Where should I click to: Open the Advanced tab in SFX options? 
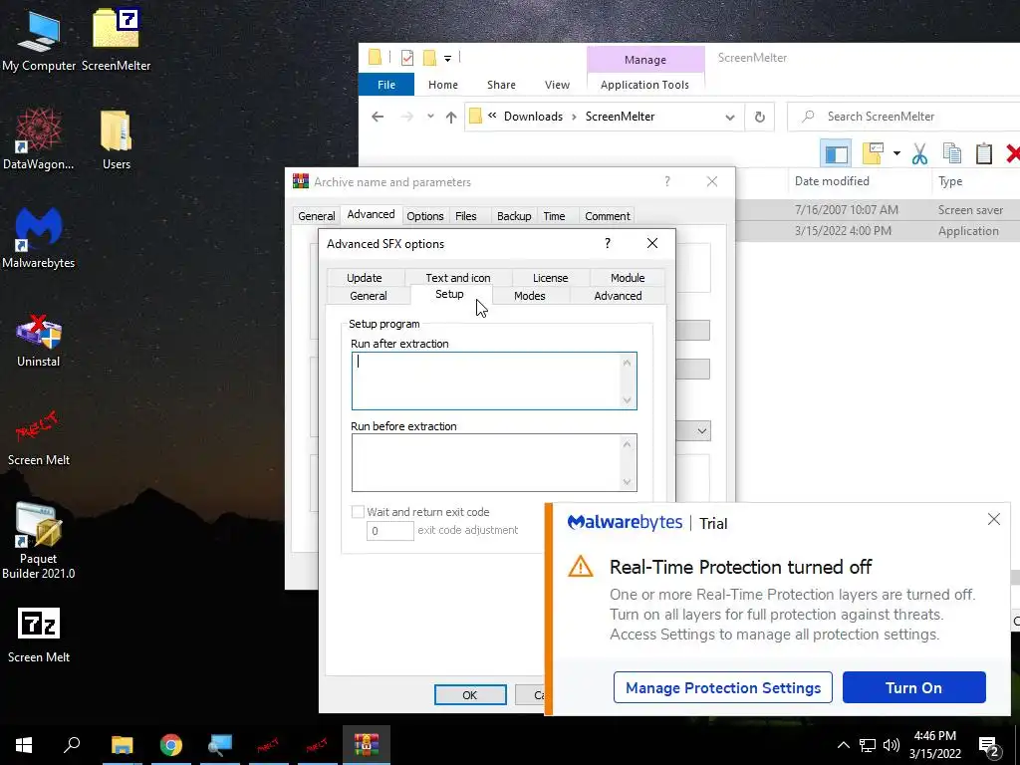tap(618, 296)
